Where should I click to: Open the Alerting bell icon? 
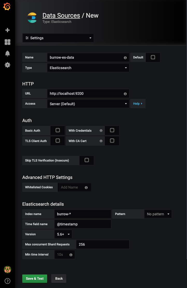tap(8, 53)
